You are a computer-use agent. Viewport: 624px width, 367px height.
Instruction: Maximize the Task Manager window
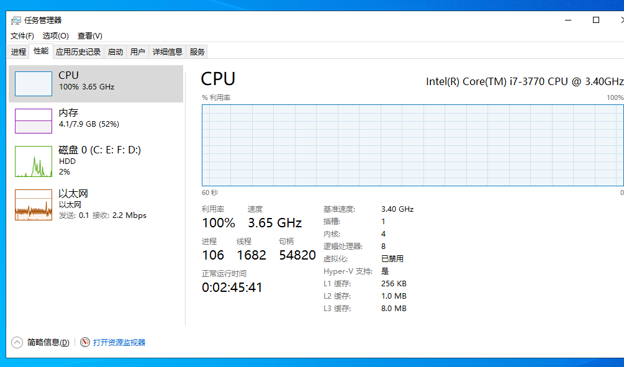[x=596, y=20]
